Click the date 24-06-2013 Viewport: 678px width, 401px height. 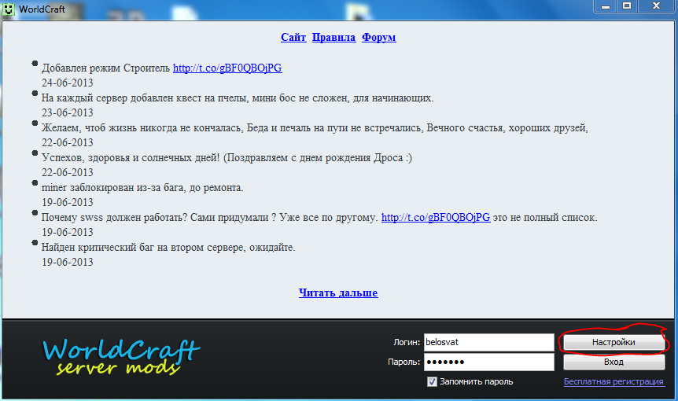pos(68,83)
